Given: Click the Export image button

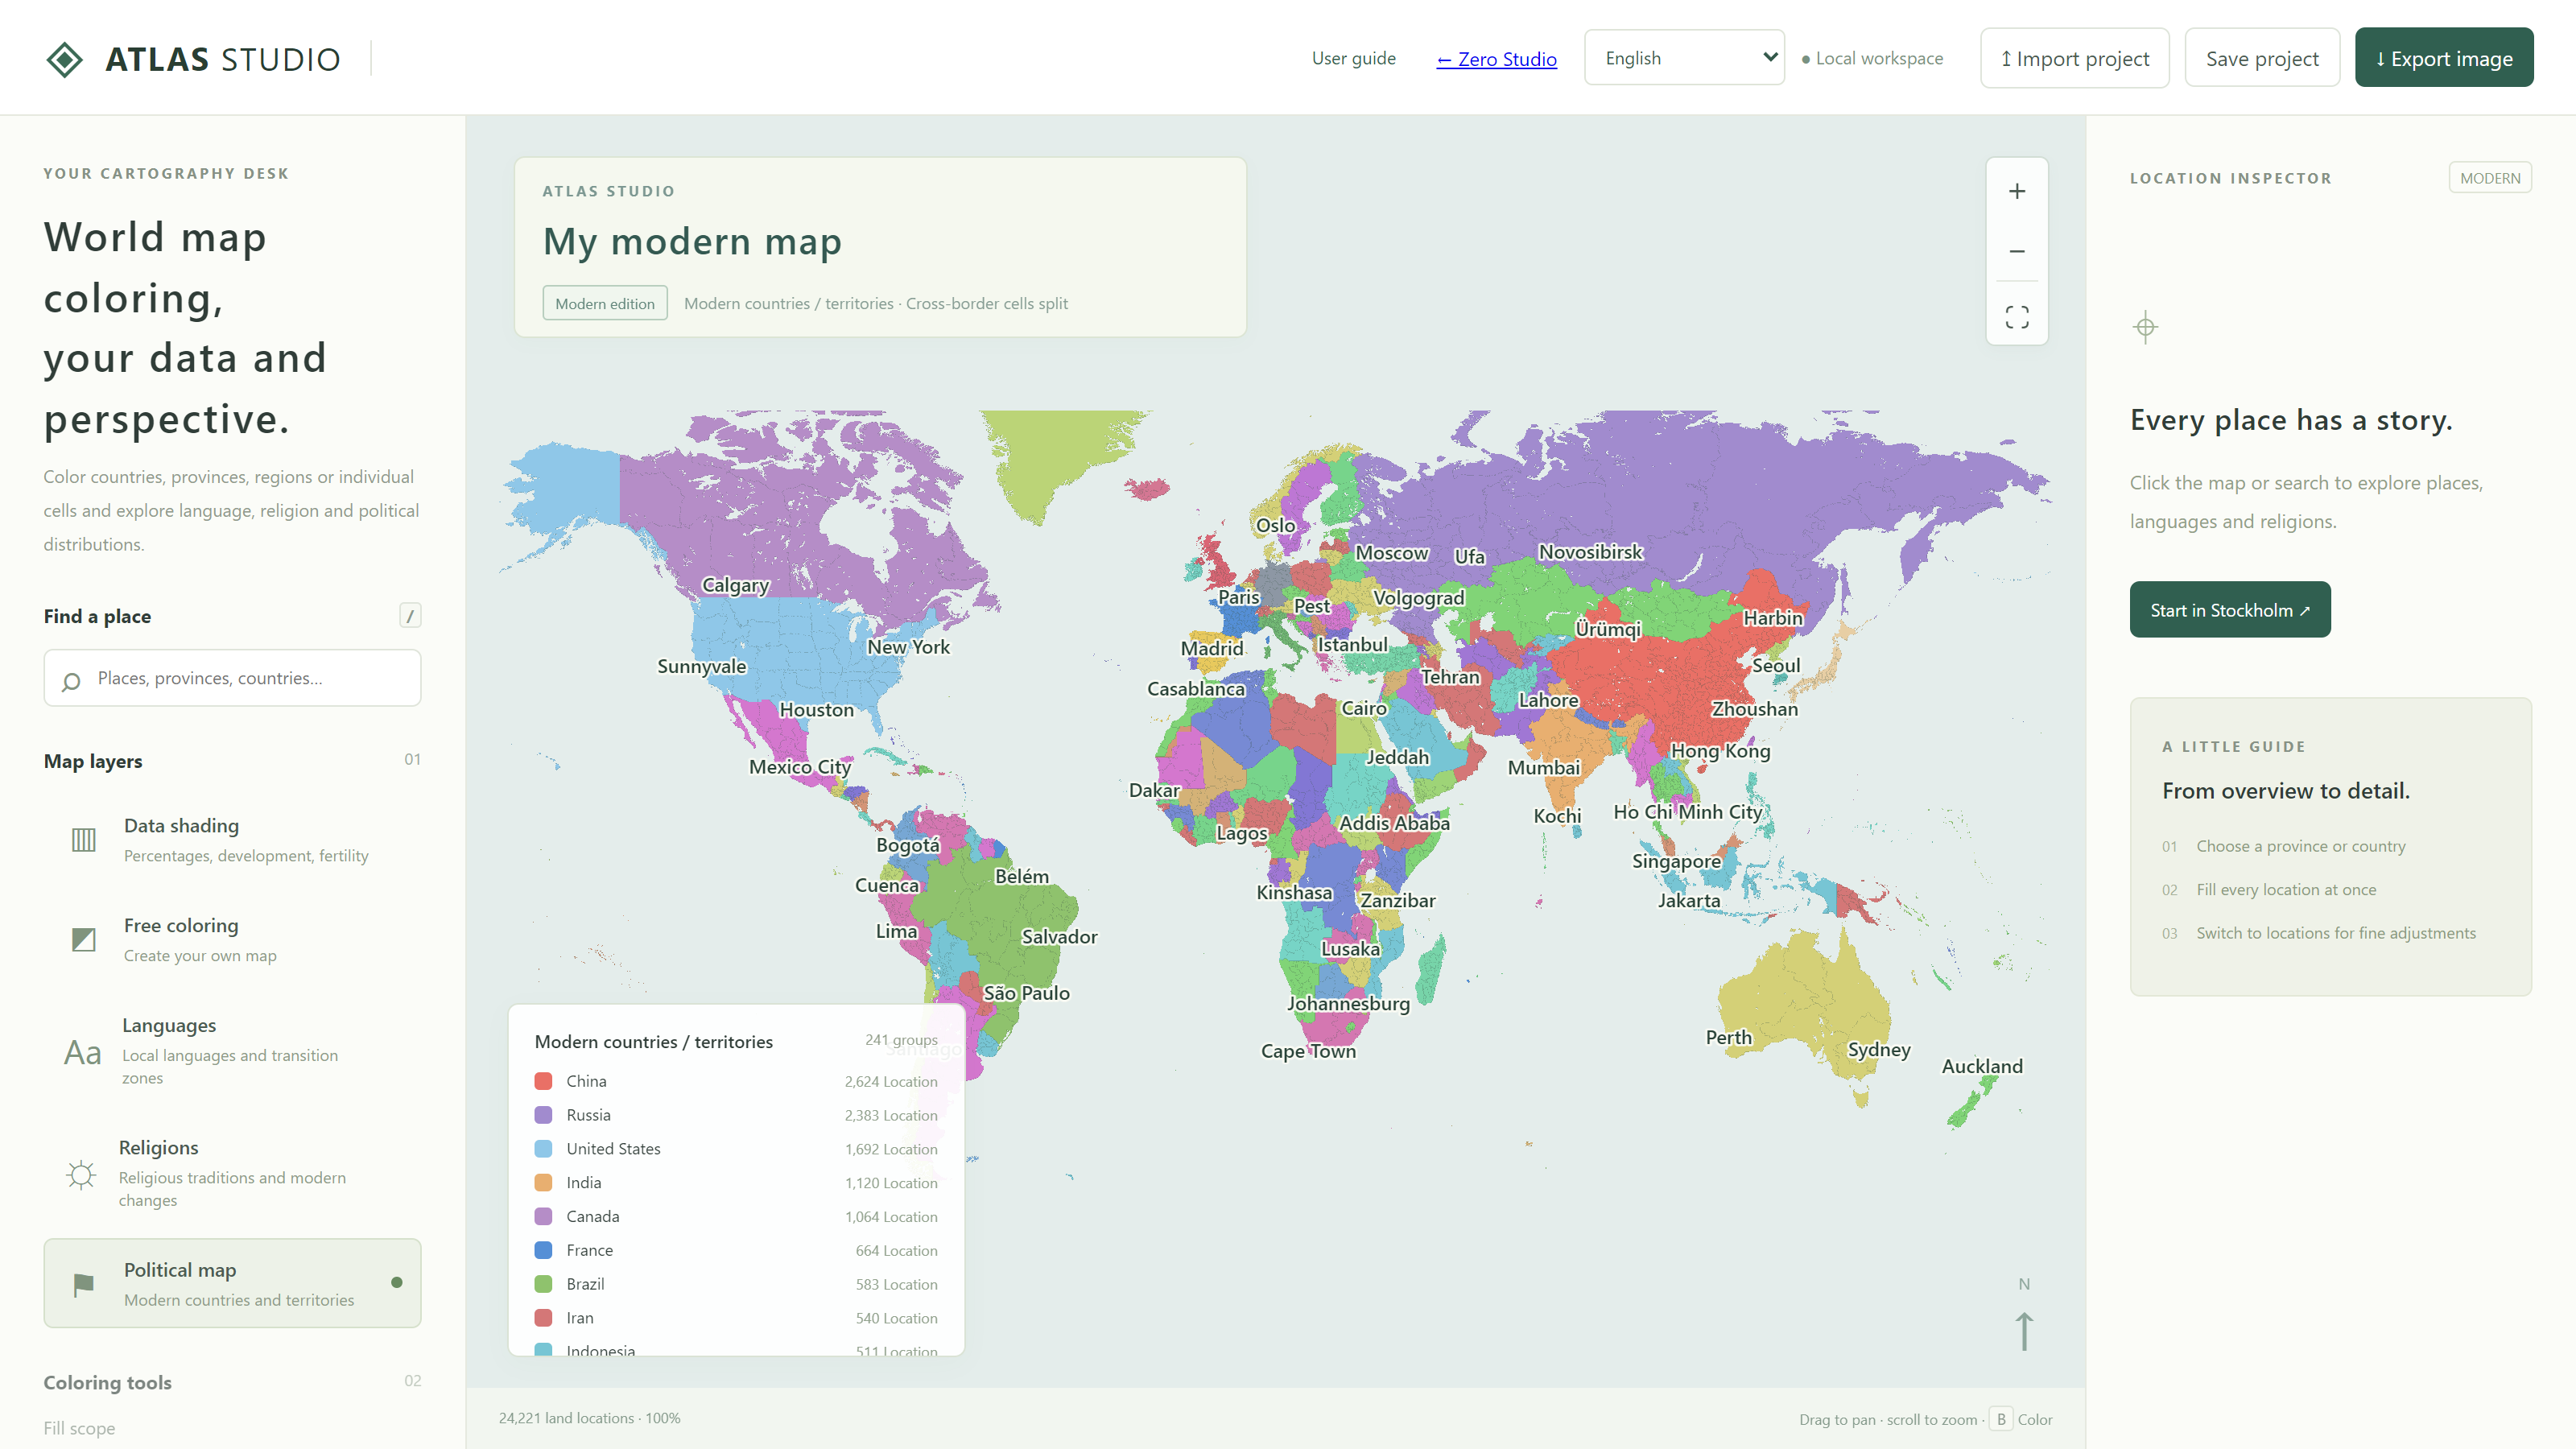Looking at the screenshot, I should point(2444,58).
